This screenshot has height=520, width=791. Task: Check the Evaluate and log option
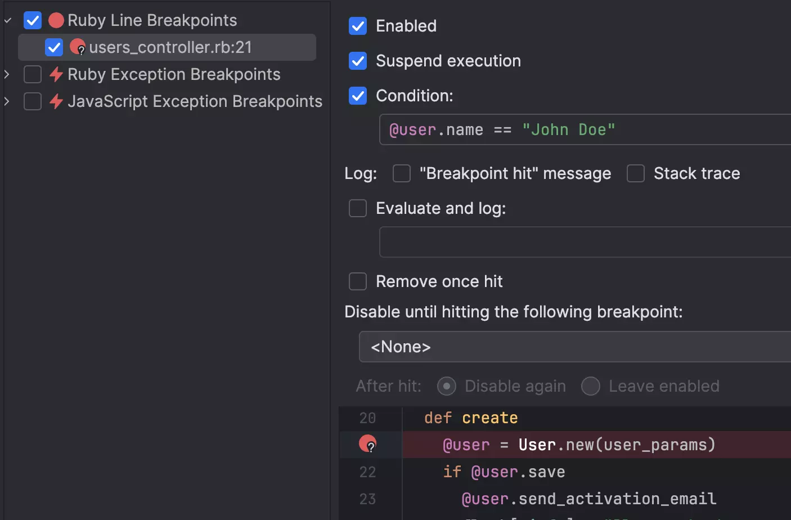(x=358, y=208)
